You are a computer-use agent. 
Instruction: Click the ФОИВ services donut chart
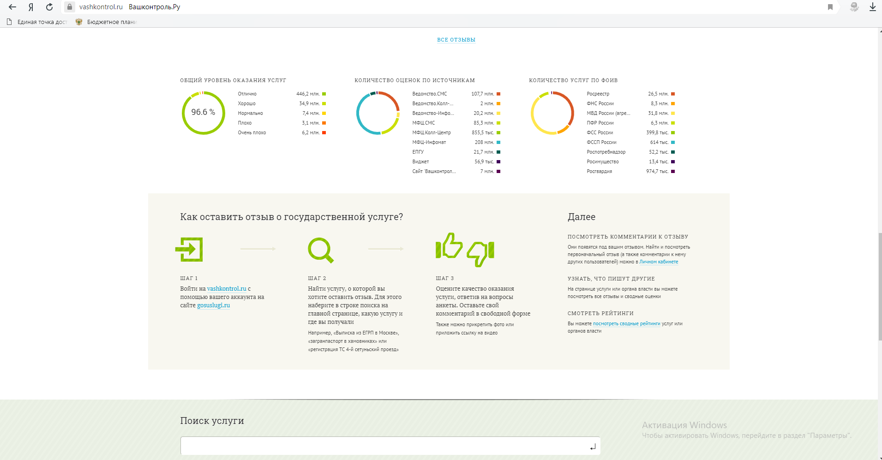click(552, 113)
